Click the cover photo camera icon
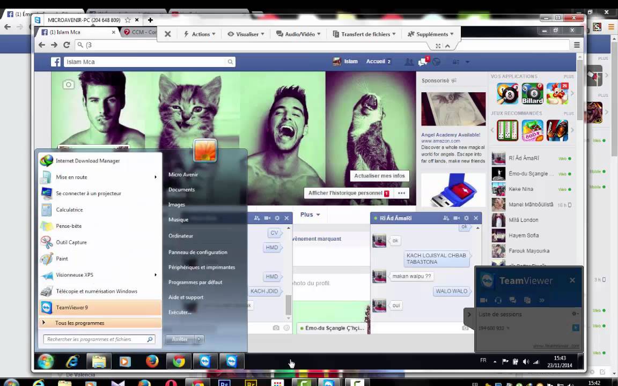Viewport: 618px width, 386px height. point(68,84)
